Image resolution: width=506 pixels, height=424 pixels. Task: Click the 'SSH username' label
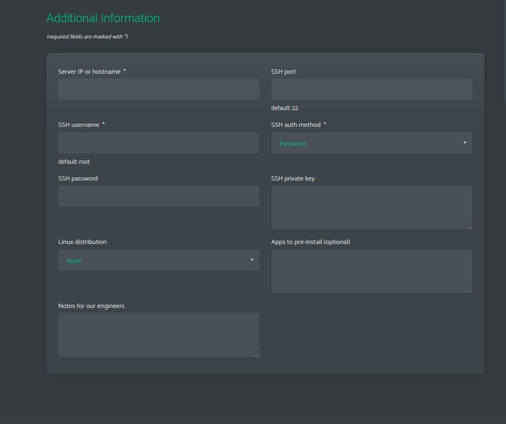(x=79, y=125)
